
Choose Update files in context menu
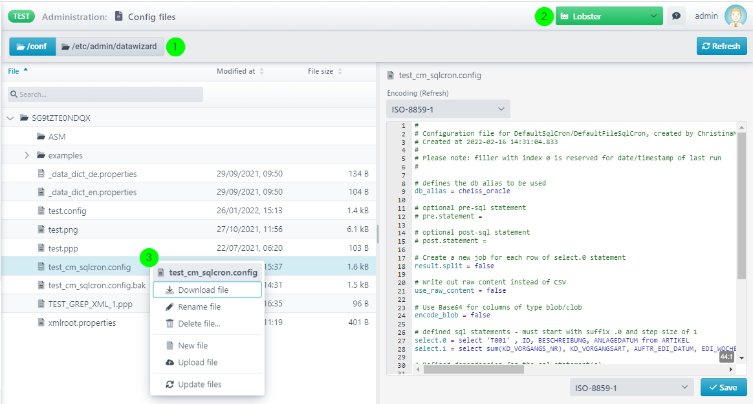click(x=207, y=385)
